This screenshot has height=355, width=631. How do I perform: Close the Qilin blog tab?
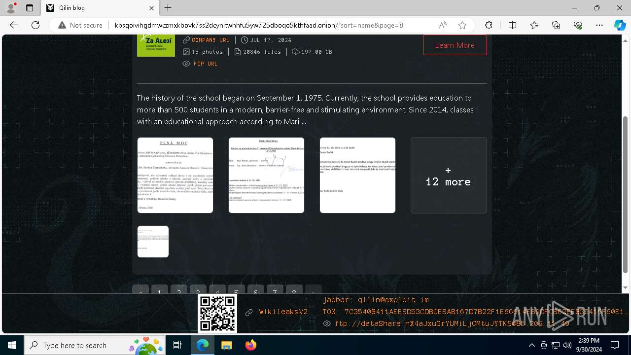click(x=151, y=8)
